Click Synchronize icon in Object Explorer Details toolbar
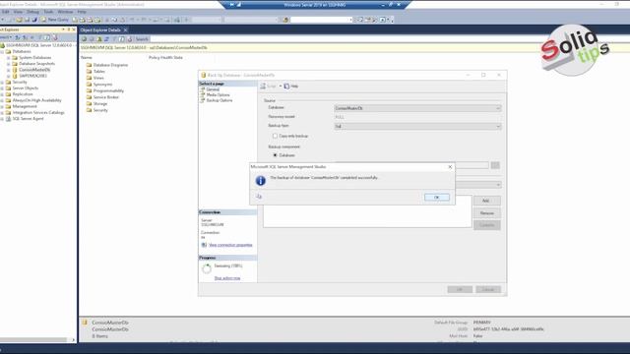 (x=107, y=39)
